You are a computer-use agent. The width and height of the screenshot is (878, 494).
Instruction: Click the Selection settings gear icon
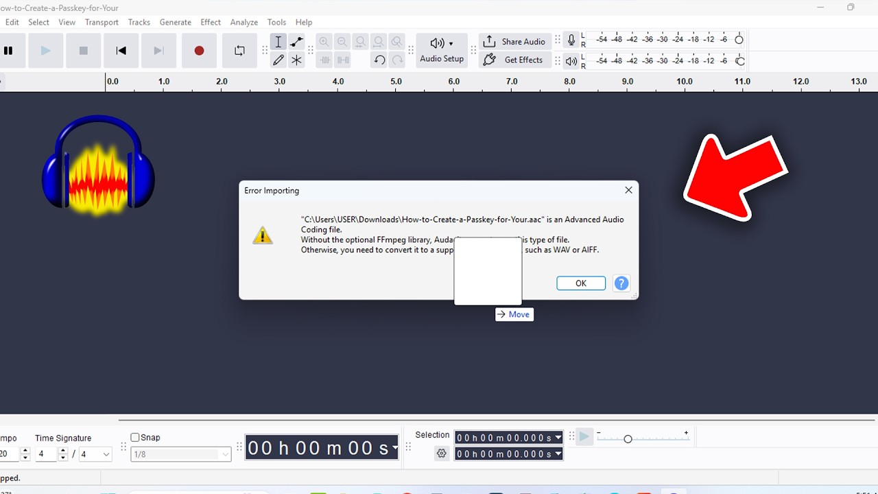pos(442,454)
